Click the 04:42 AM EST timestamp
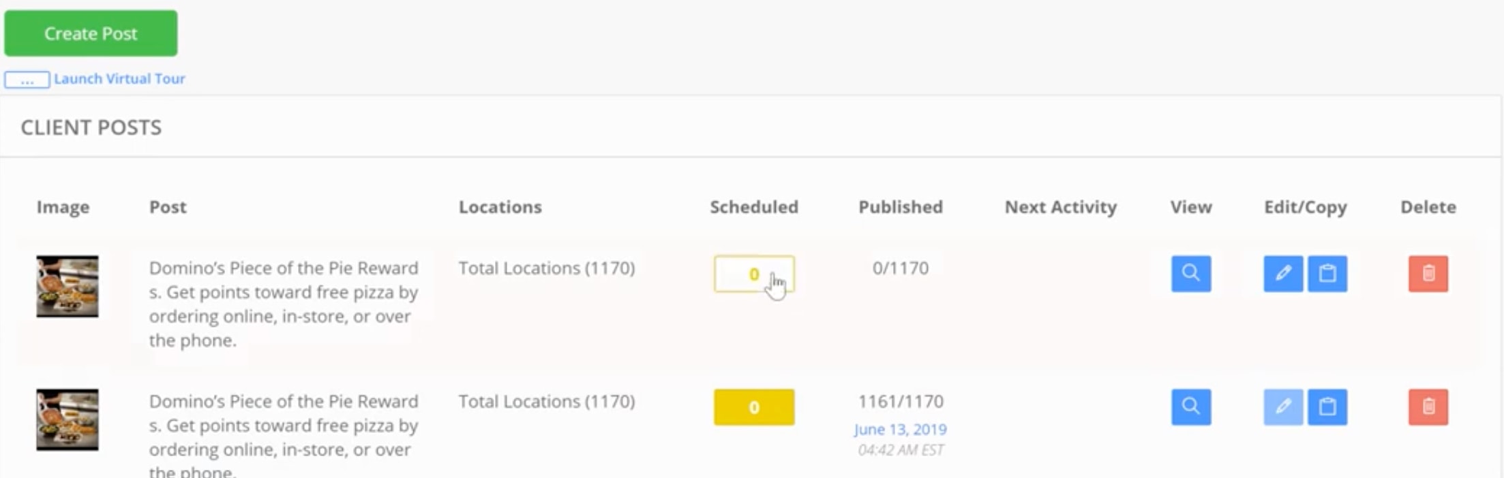The width and height of the screenshot is (1504, 478). point(901,450)
